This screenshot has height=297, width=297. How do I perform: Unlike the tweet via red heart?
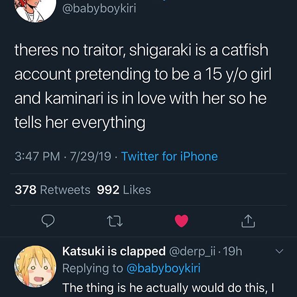(x=181, y=221)
